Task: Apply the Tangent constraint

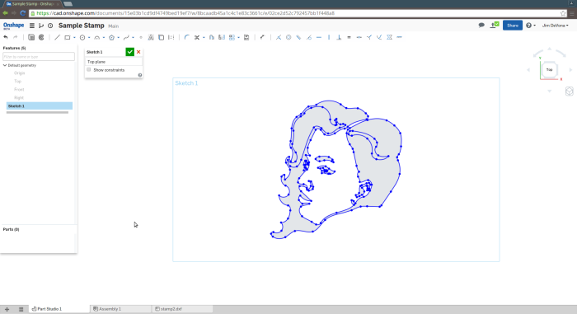Action: [x=309, y=37]
